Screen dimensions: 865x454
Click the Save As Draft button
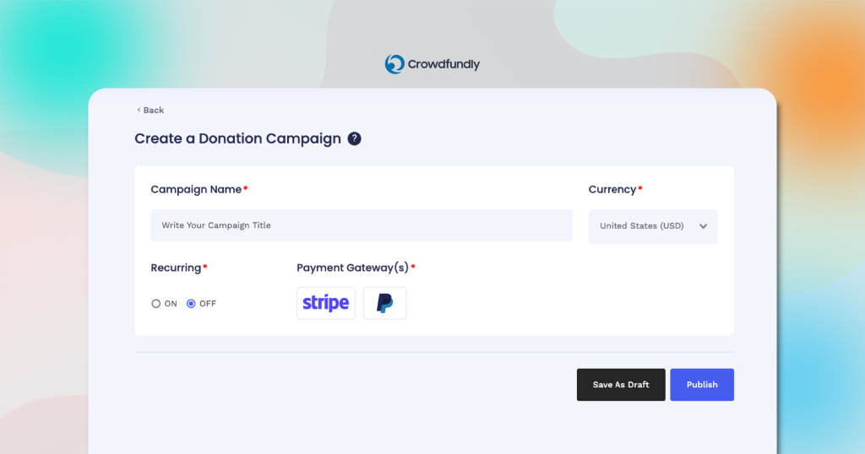[x=621, y=385]
